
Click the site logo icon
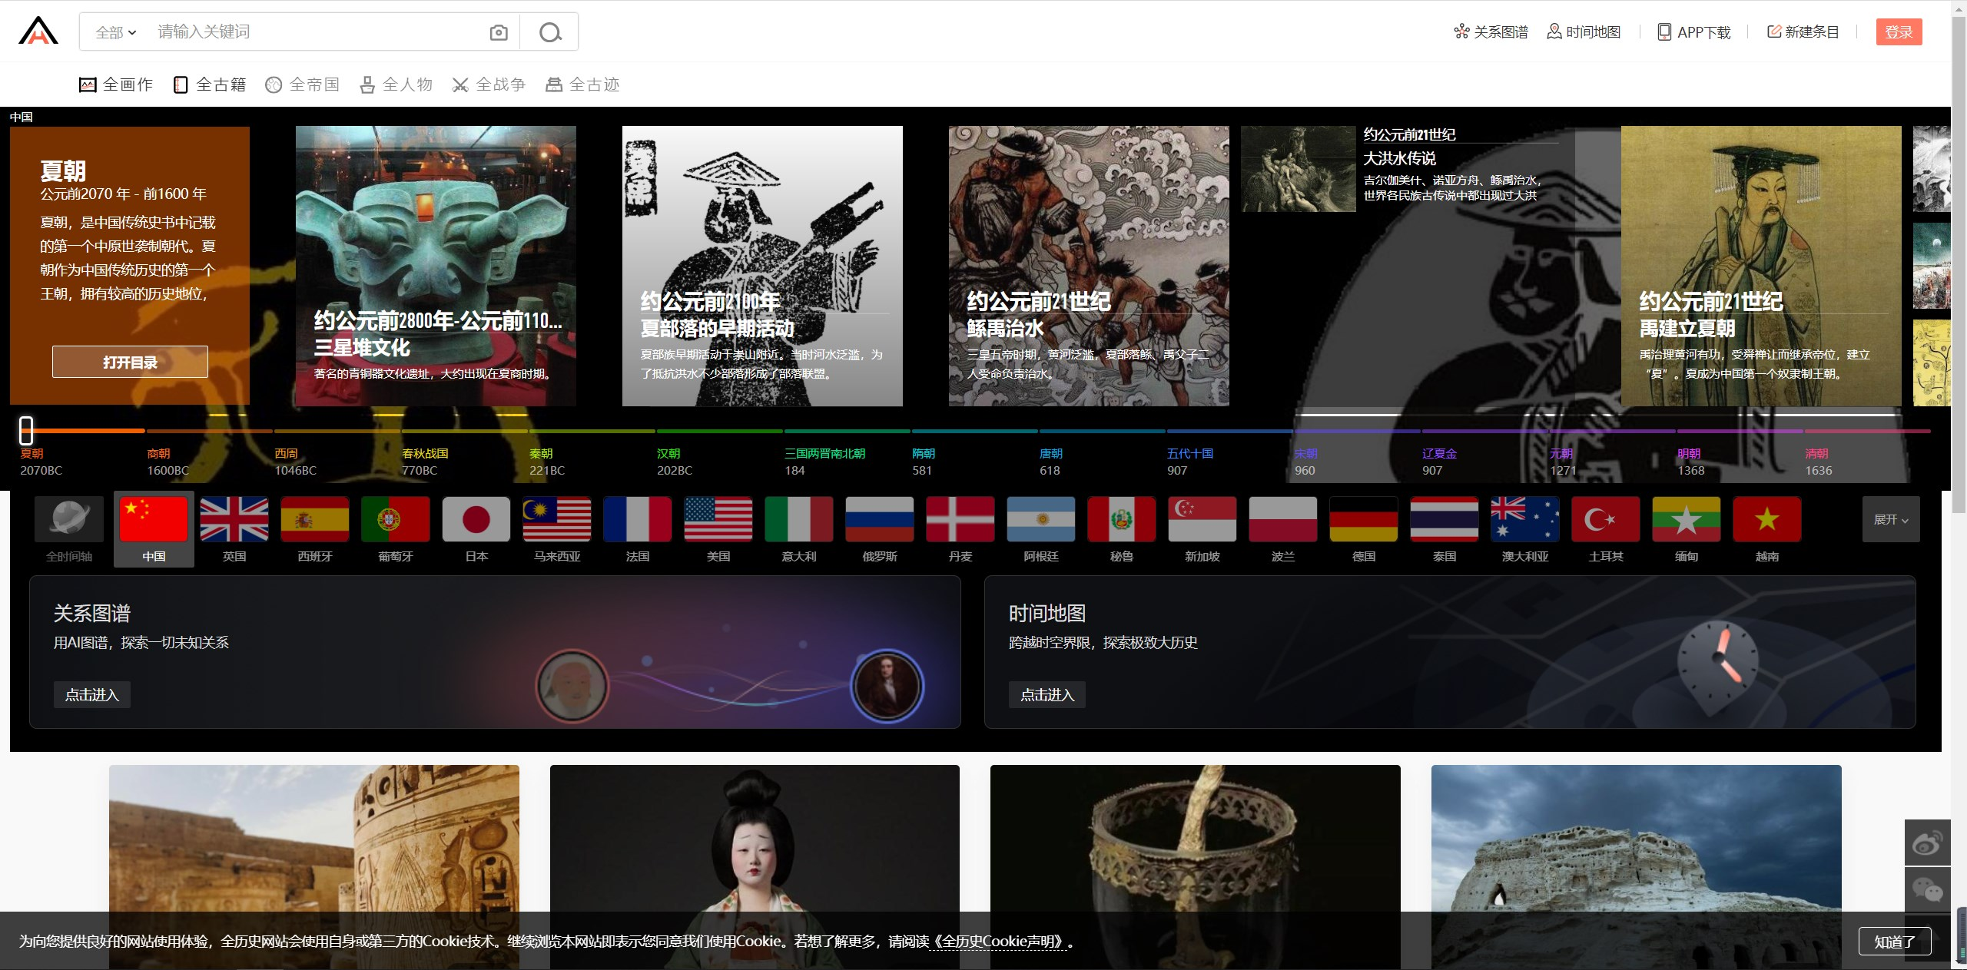click(38, 31)
